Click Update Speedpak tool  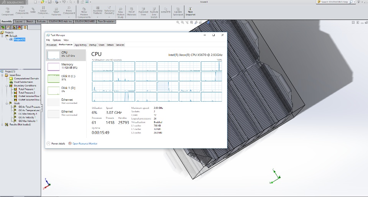tap(178, 12)
